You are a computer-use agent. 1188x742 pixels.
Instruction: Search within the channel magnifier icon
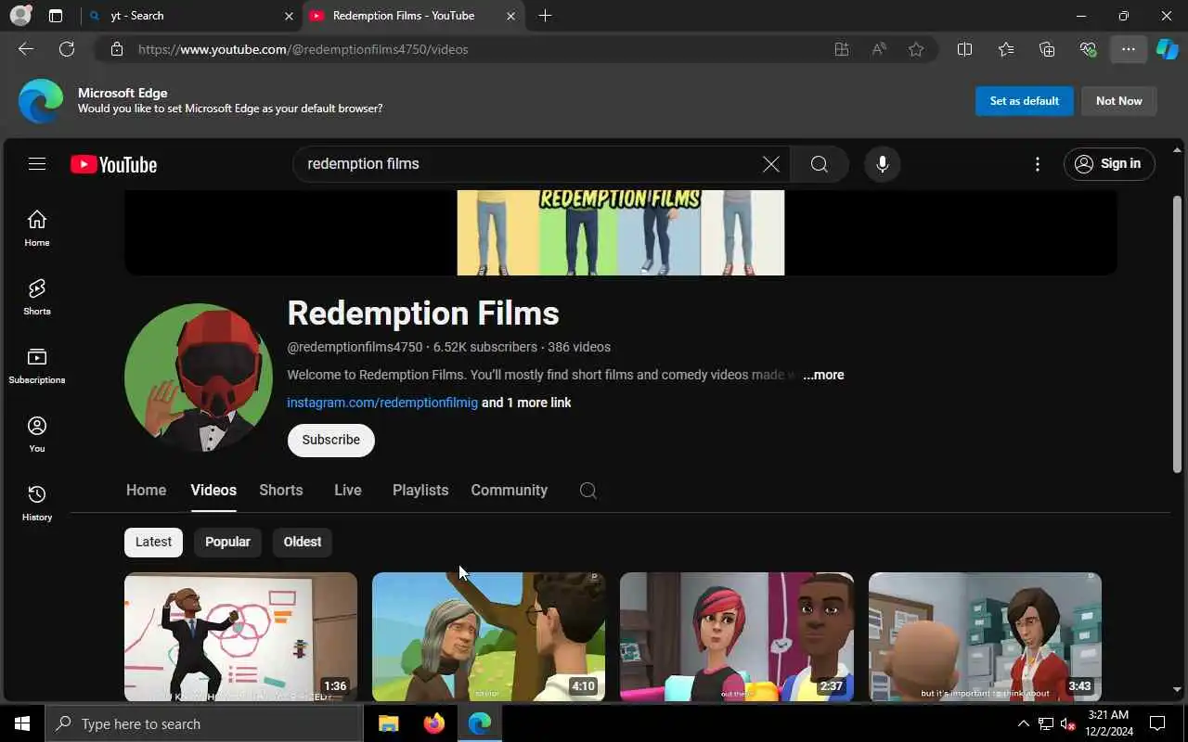tap(588, 491)
